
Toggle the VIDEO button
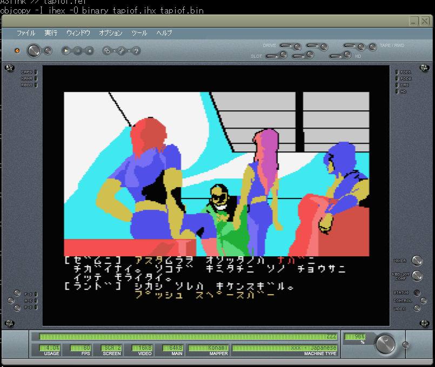(417, 308)
